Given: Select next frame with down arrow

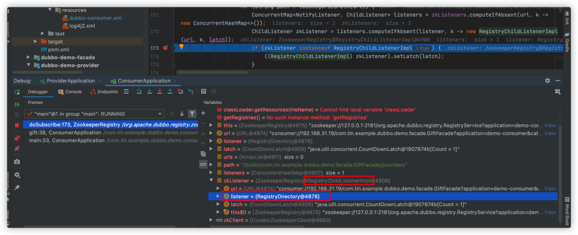Looking at the screenshot, I should point(182,114).
